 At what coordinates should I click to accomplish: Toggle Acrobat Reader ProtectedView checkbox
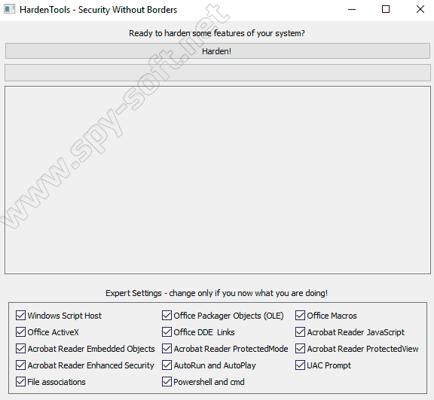pos(300,349)
